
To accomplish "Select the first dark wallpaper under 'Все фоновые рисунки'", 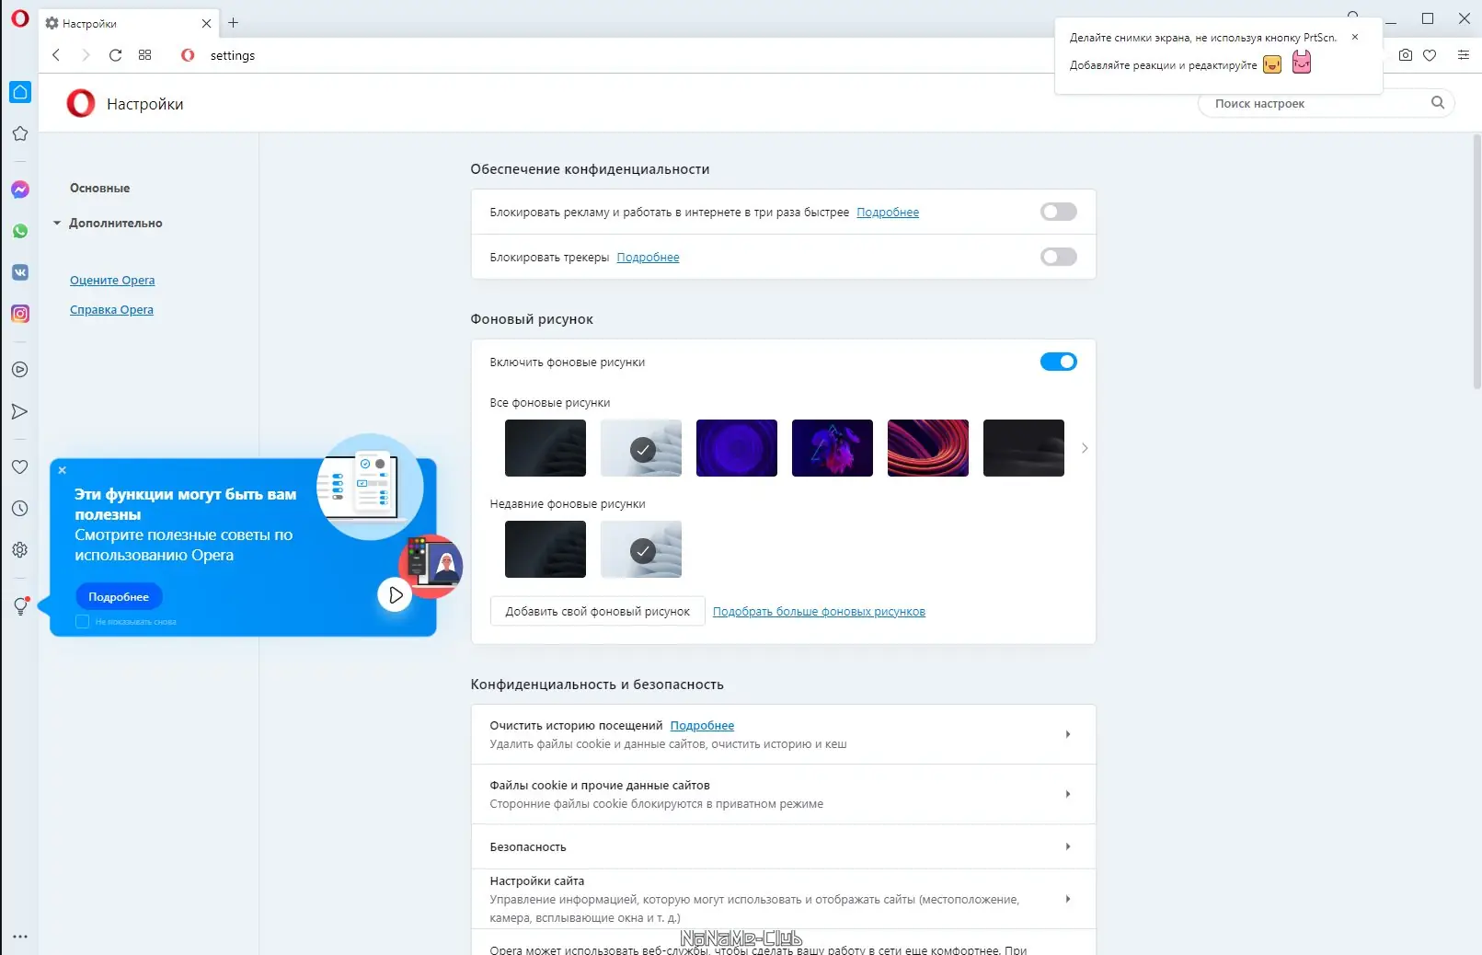I will pyautogui.click(x=546, y=448).
